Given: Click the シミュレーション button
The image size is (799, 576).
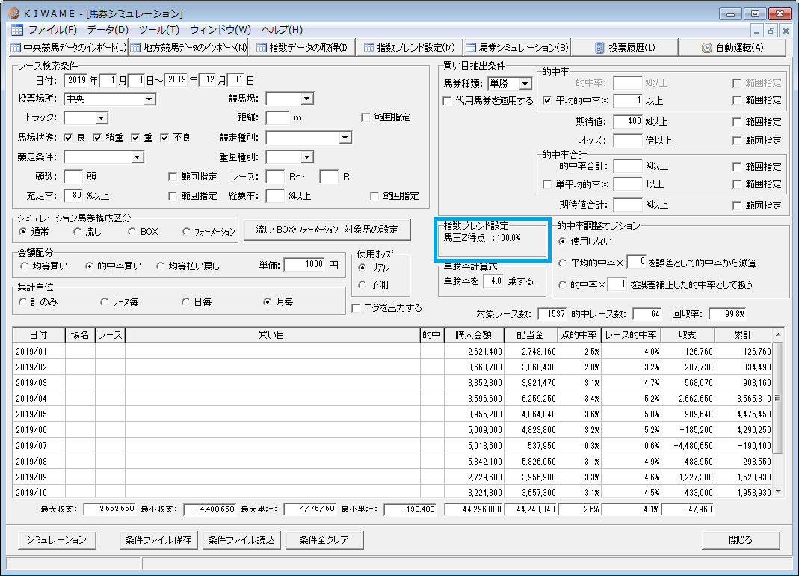Looking at the screenshot, I should [57, 540].
